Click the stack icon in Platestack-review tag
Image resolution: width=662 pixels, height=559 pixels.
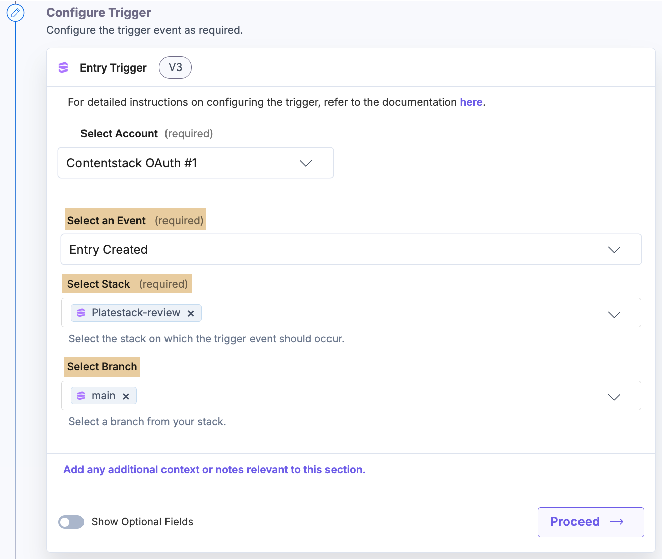(x=81, y=313)
